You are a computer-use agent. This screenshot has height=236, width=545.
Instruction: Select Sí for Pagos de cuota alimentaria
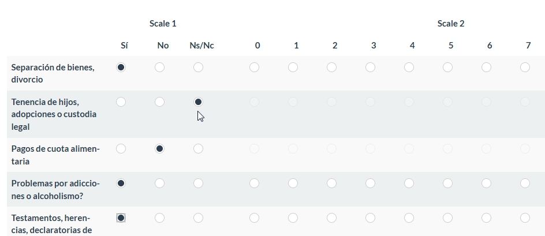coord(121,149)
